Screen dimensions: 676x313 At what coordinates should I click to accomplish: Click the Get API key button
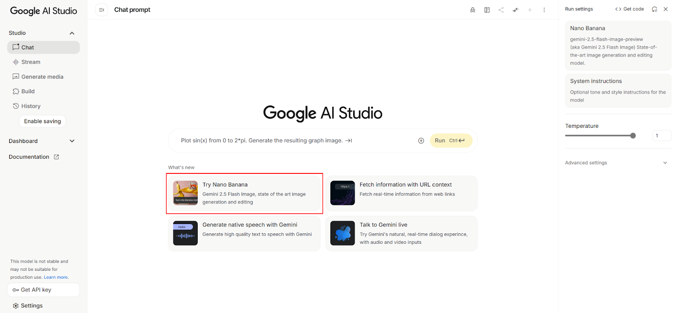[44, 290]
